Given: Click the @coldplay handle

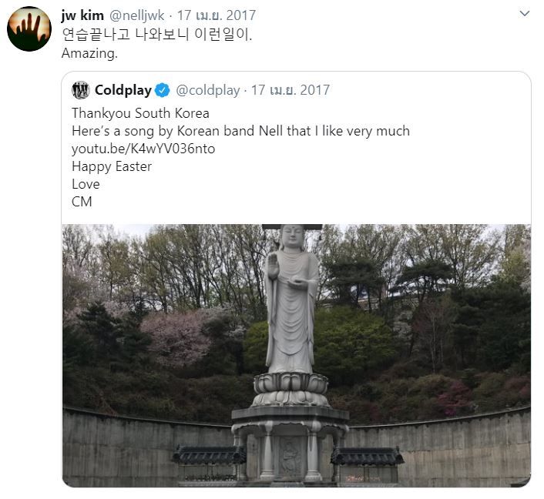Looking at the screenshot, I should (208, 90).
